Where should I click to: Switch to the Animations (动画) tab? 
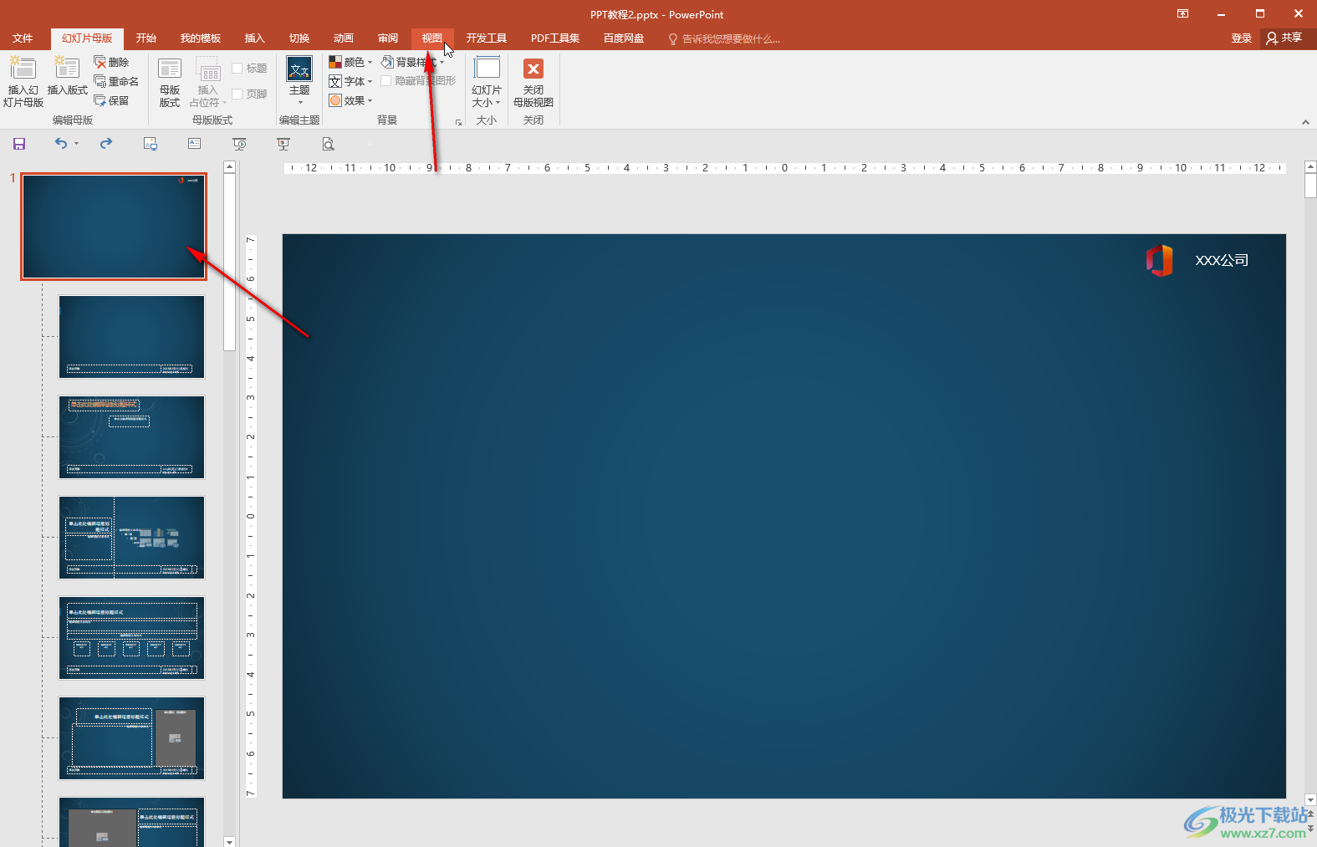pos(344,38)
